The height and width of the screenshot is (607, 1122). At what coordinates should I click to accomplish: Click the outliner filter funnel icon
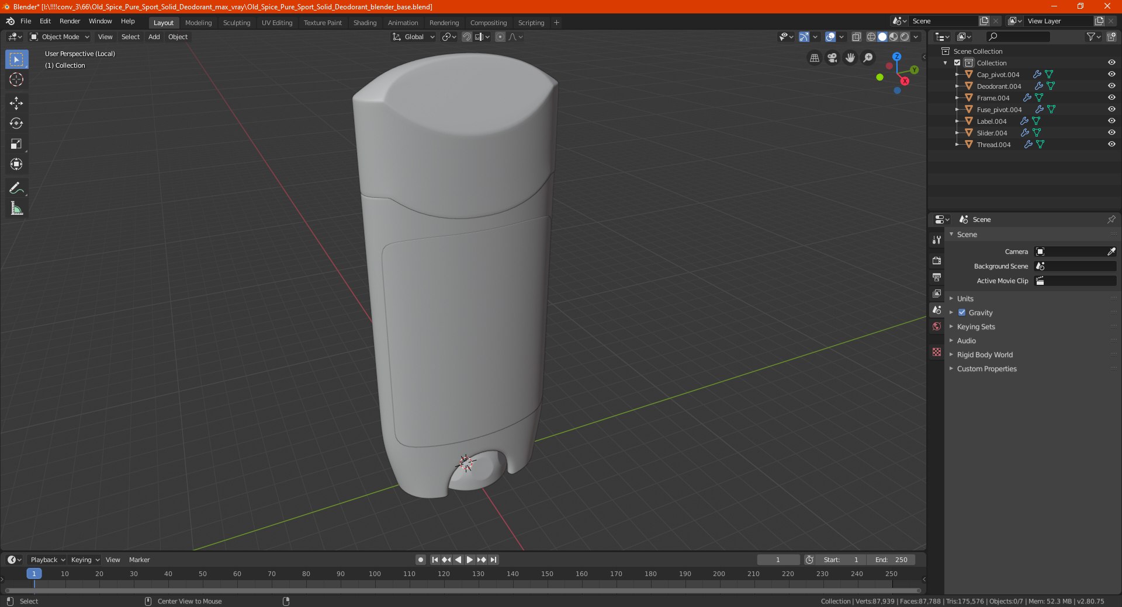click(x=1090, y=37)
